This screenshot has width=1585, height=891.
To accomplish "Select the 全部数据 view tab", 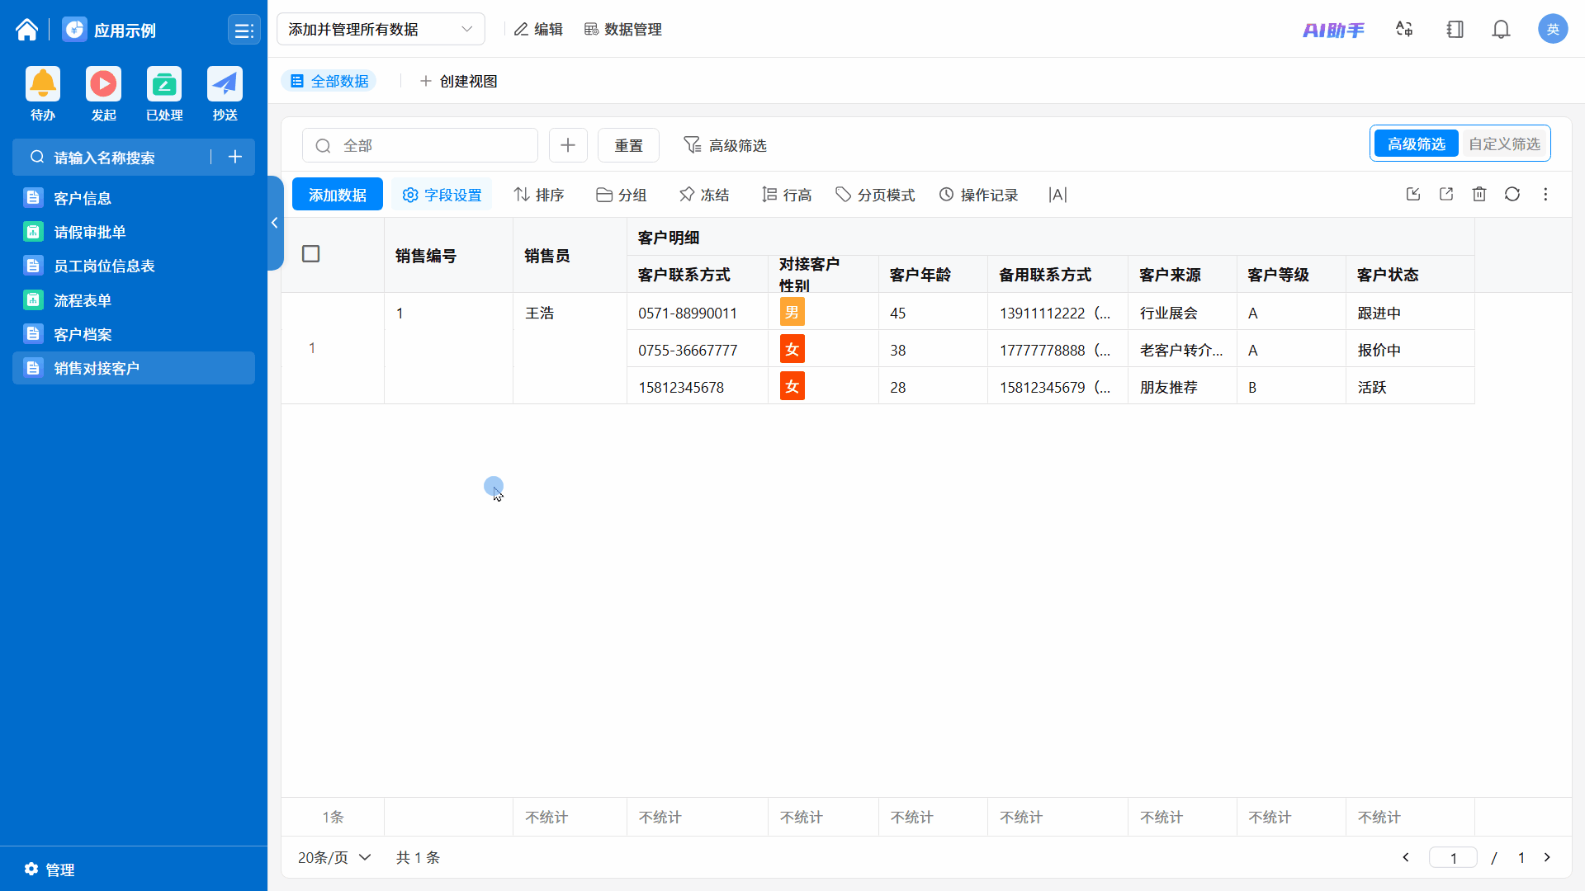I will (329, 81).
